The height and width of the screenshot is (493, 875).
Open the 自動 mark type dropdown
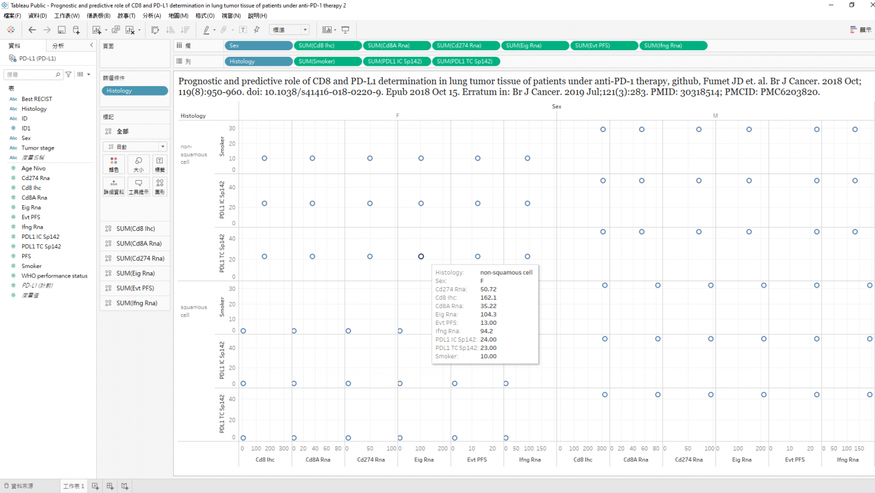[135, 147]
